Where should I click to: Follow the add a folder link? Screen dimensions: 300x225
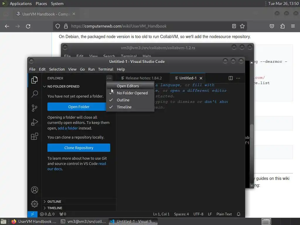tap(68, 128)
